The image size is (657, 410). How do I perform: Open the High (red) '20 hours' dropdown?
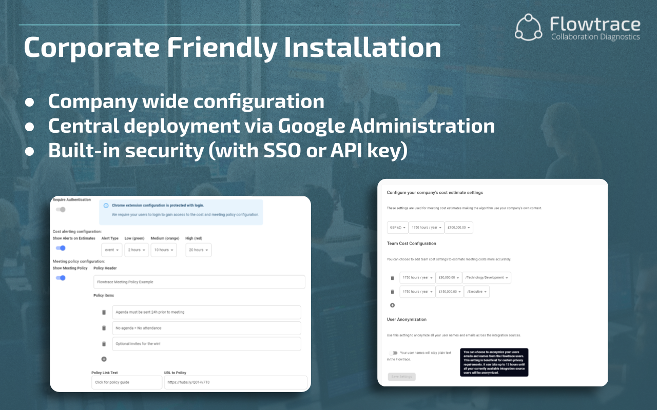[x=199, y=250]
